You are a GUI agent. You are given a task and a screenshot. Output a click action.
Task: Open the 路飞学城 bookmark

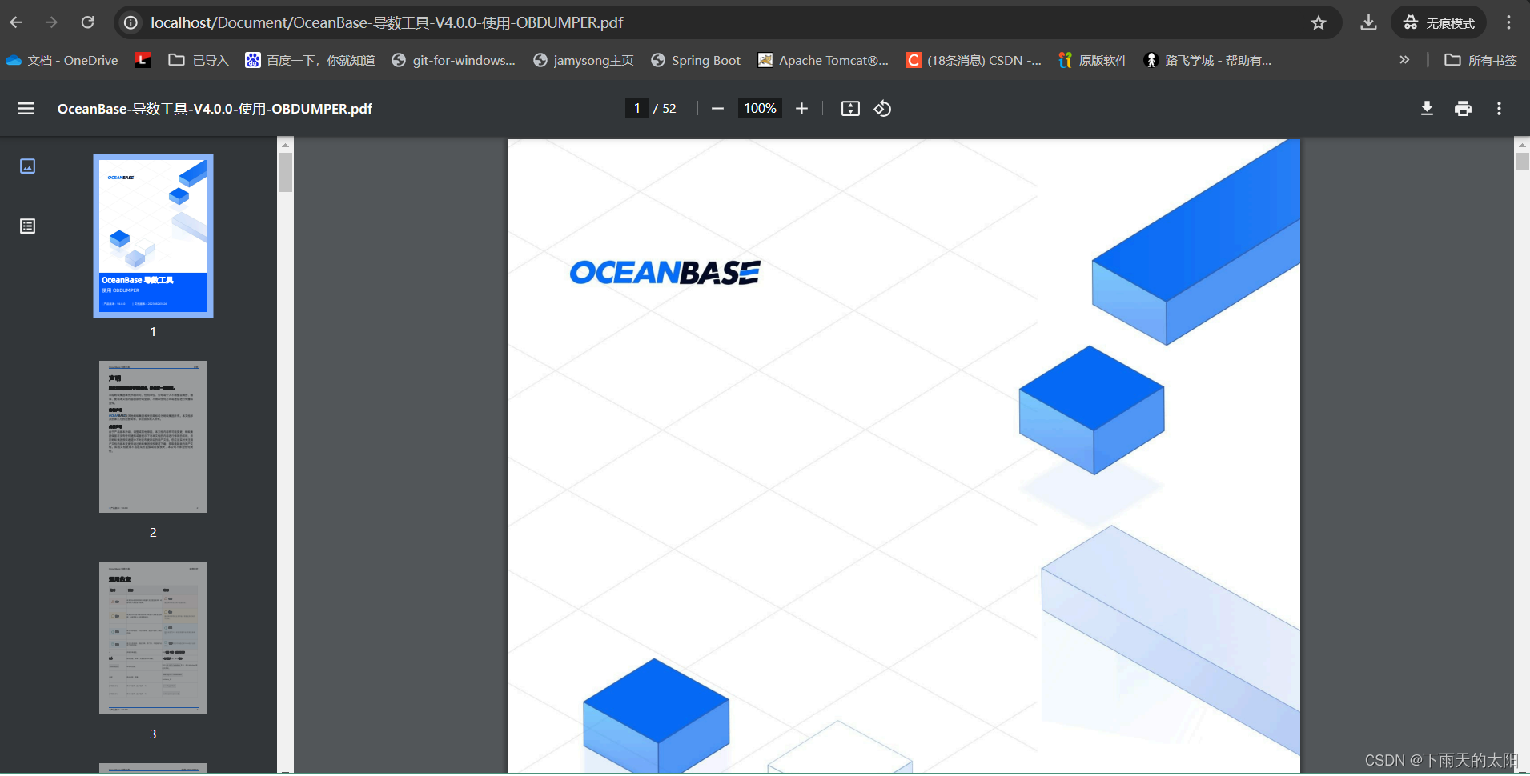point(1207,60)
